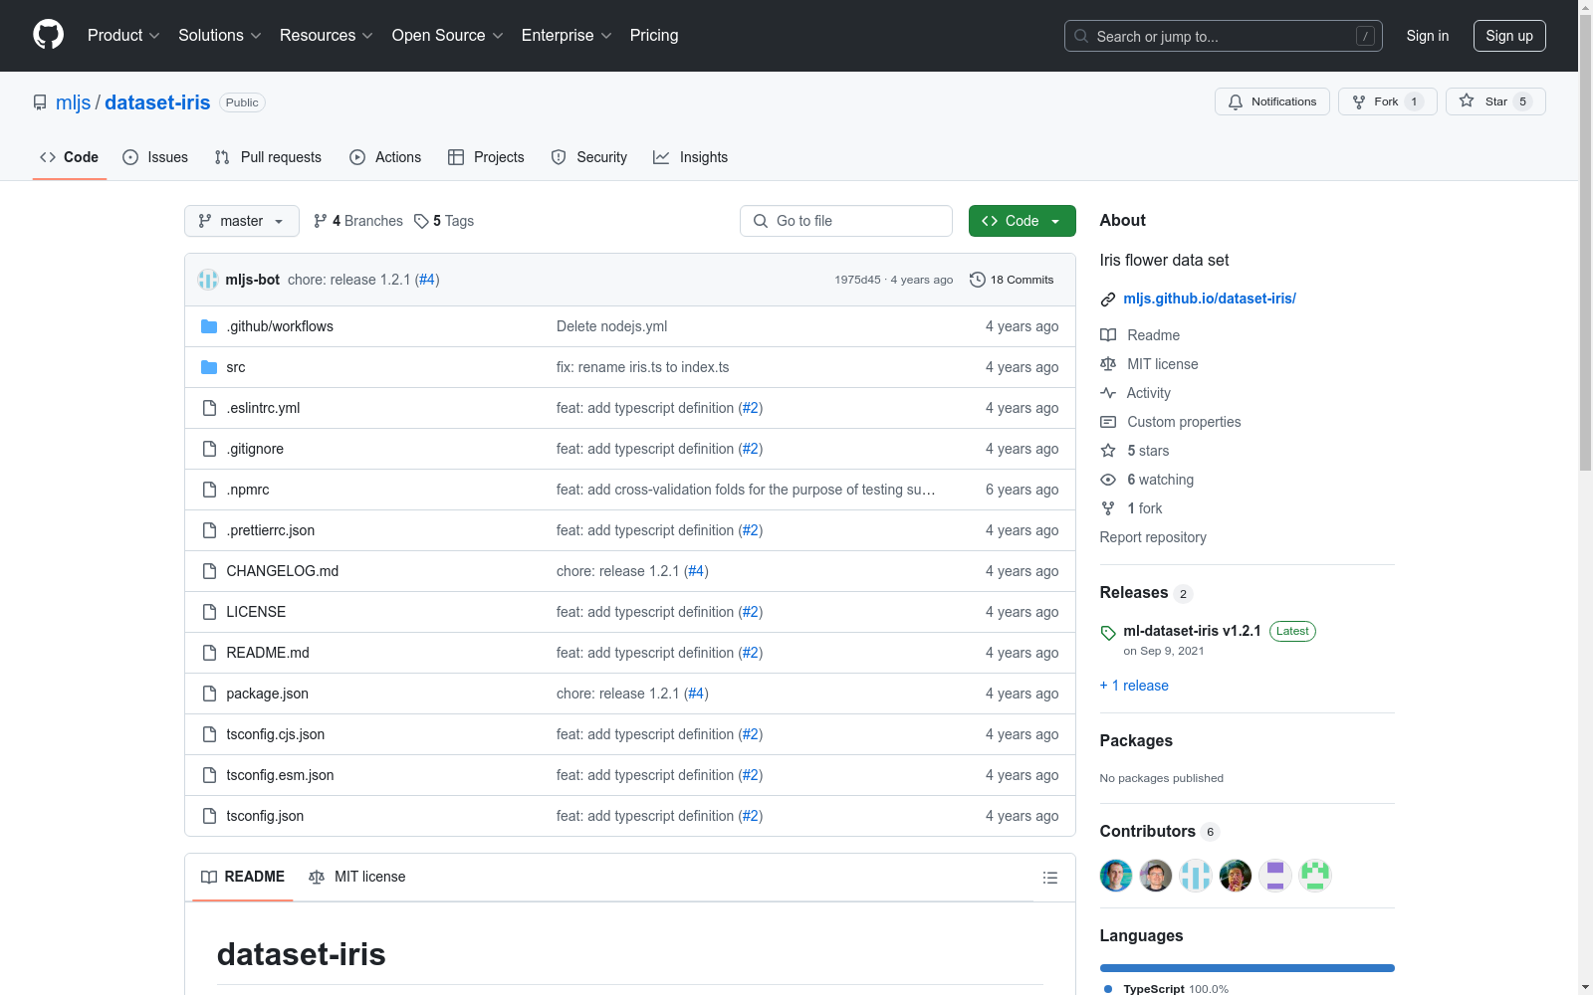Viewport: 1593px width, 995px height.
Task: Expand the Open Source menu
Action: (x=448, y=36)
